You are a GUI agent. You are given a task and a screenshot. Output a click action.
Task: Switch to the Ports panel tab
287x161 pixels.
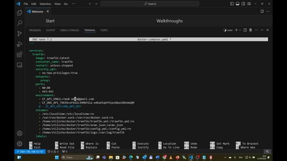[104, 30]
